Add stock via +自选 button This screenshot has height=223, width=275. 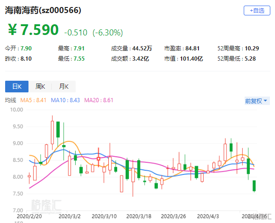[257, 11]
